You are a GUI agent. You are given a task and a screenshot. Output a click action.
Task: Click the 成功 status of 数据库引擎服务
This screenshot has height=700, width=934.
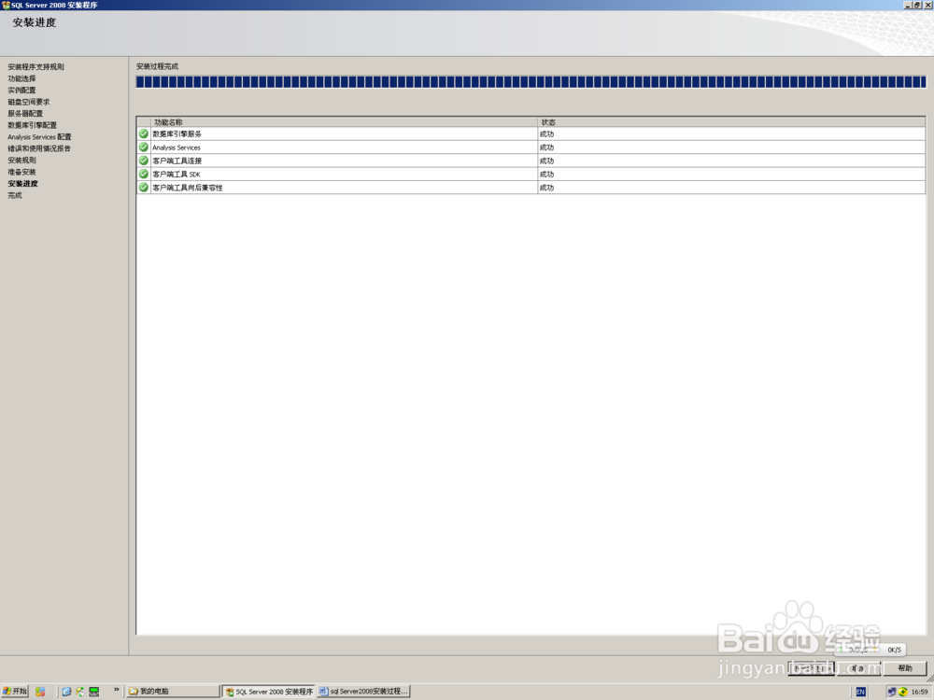click(546, 133)
